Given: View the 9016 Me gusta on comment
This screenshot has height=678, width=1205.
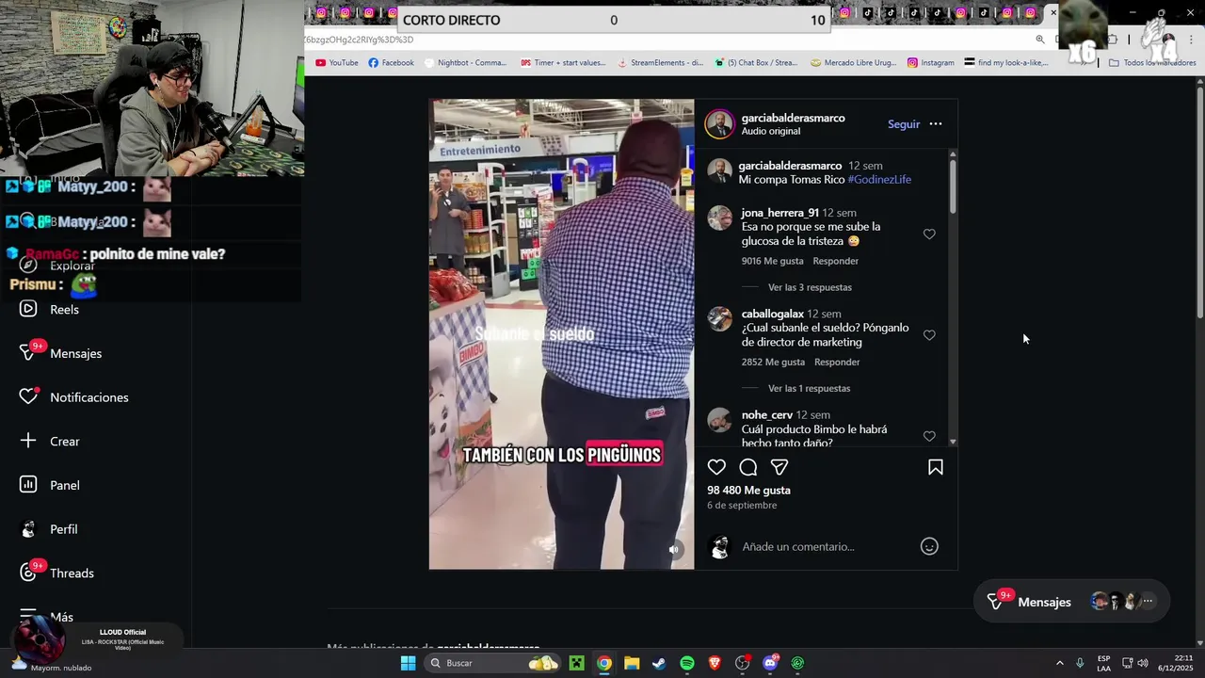Looking at the screenshot, I should tap(772, 261).
